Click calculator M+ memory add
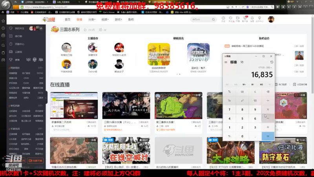This screenshot has width=314, height=177. coord(244,85)
